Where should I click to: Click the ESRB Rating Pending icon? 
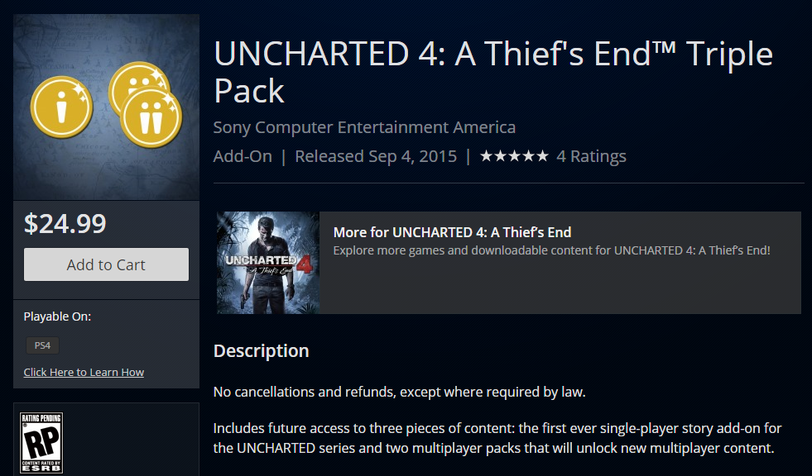coord(41,443)
